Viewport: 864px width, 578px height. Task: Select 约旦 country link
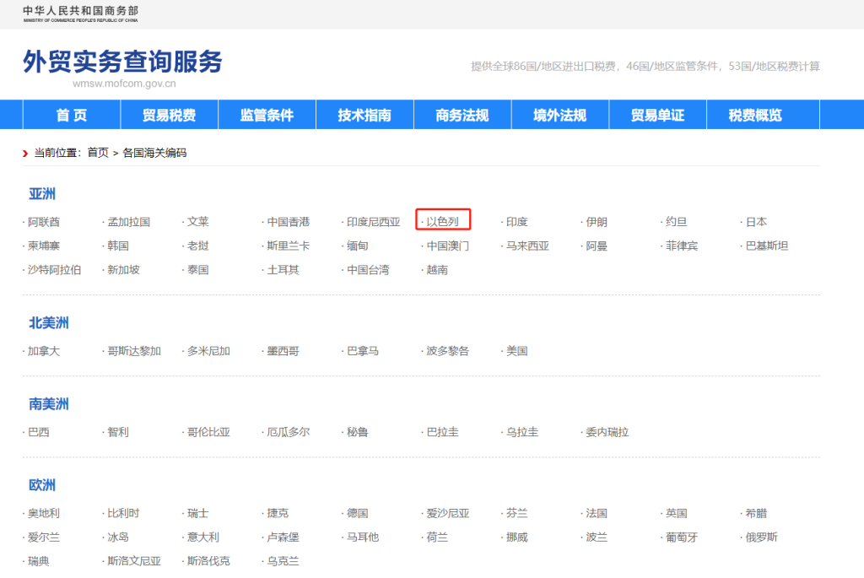(x=676, y=222)
